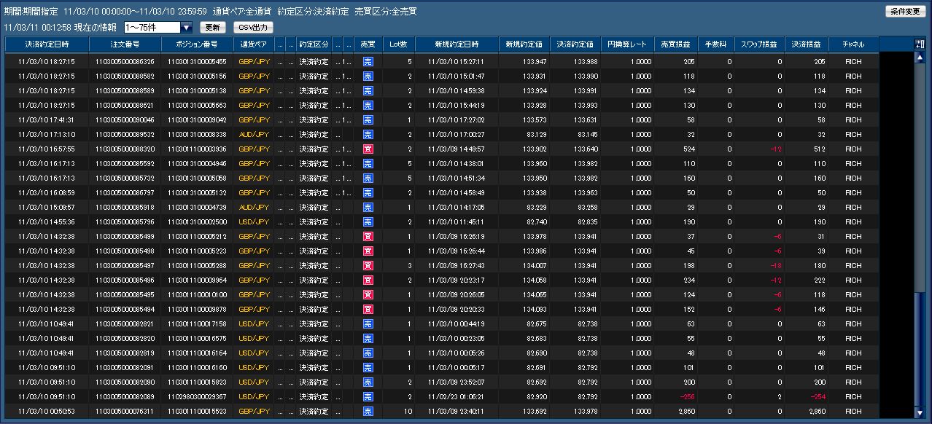Sort by 円換算レート column header
The height and width of the screenshot is (424, 932).
coord(627,44)
